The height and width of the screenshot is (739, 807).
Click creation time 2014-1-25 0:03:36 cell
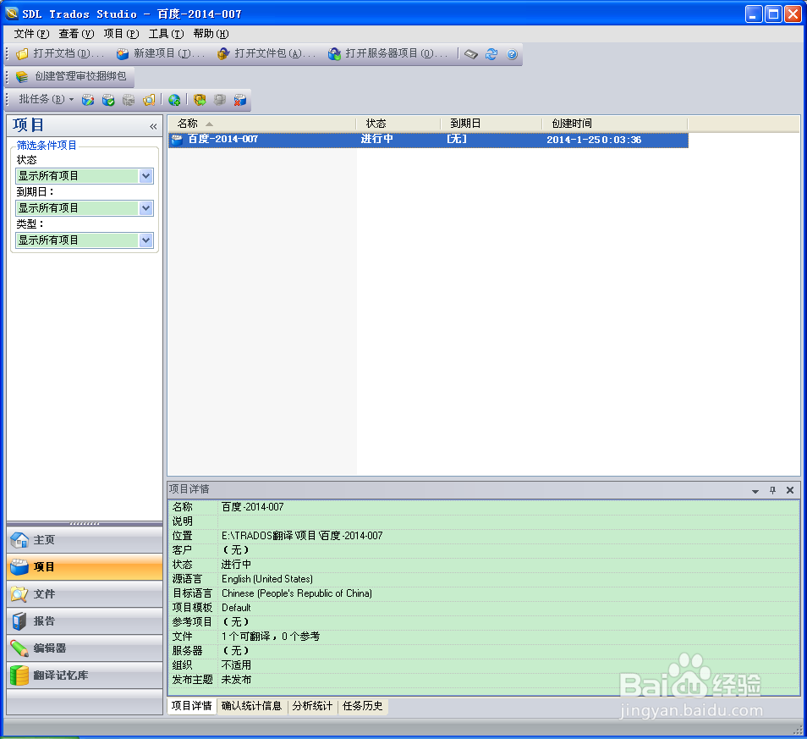pos(594,140)
